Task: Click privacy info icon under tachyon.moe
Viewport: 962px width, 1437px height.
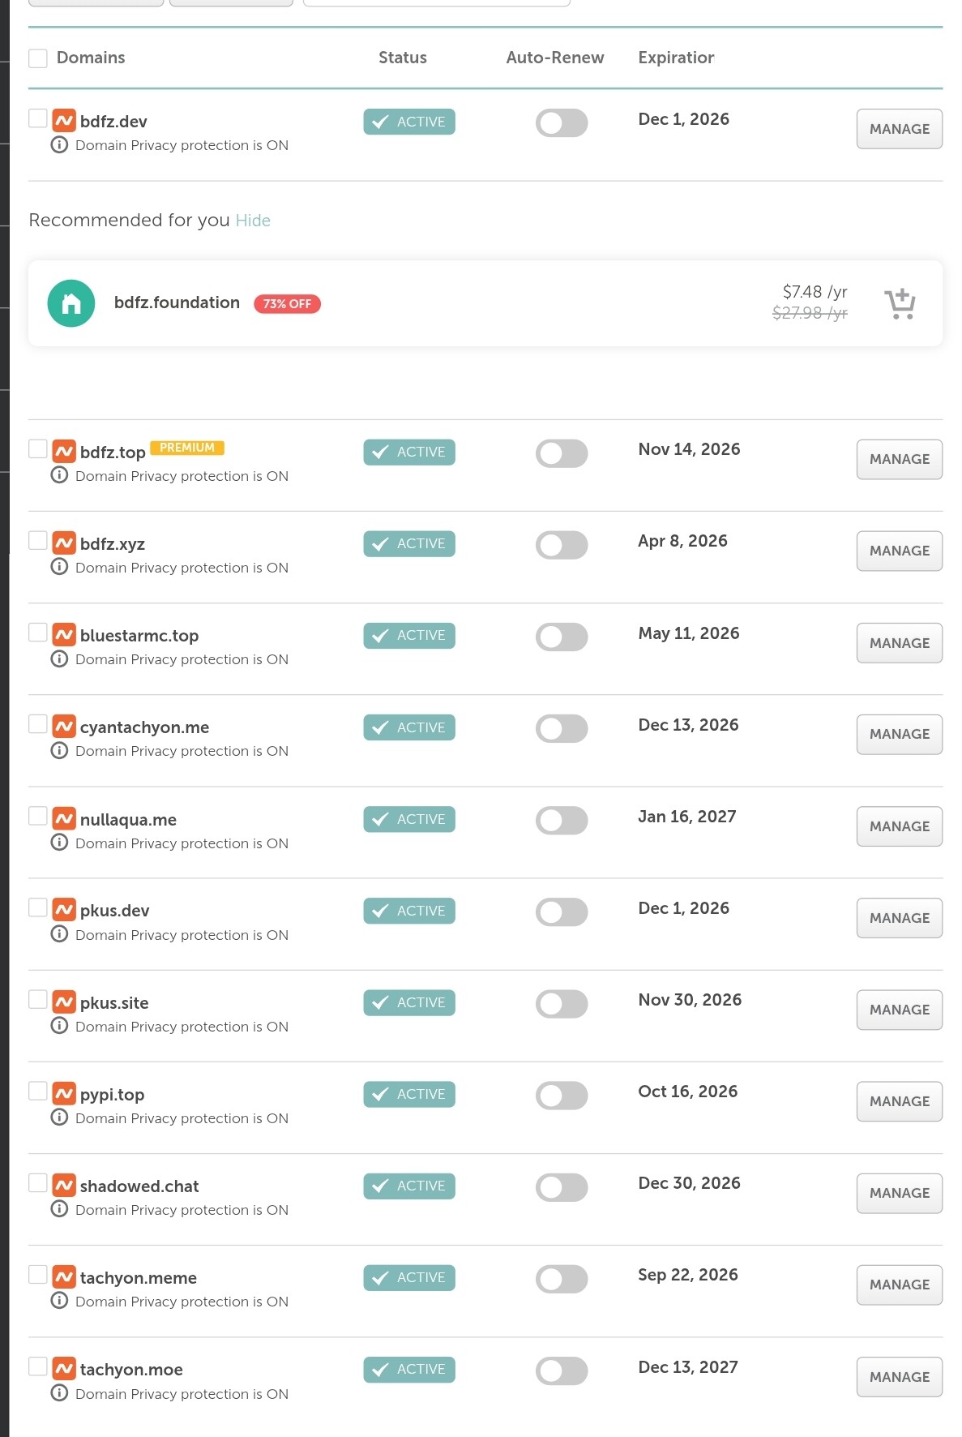Action: coord(59,1393)
